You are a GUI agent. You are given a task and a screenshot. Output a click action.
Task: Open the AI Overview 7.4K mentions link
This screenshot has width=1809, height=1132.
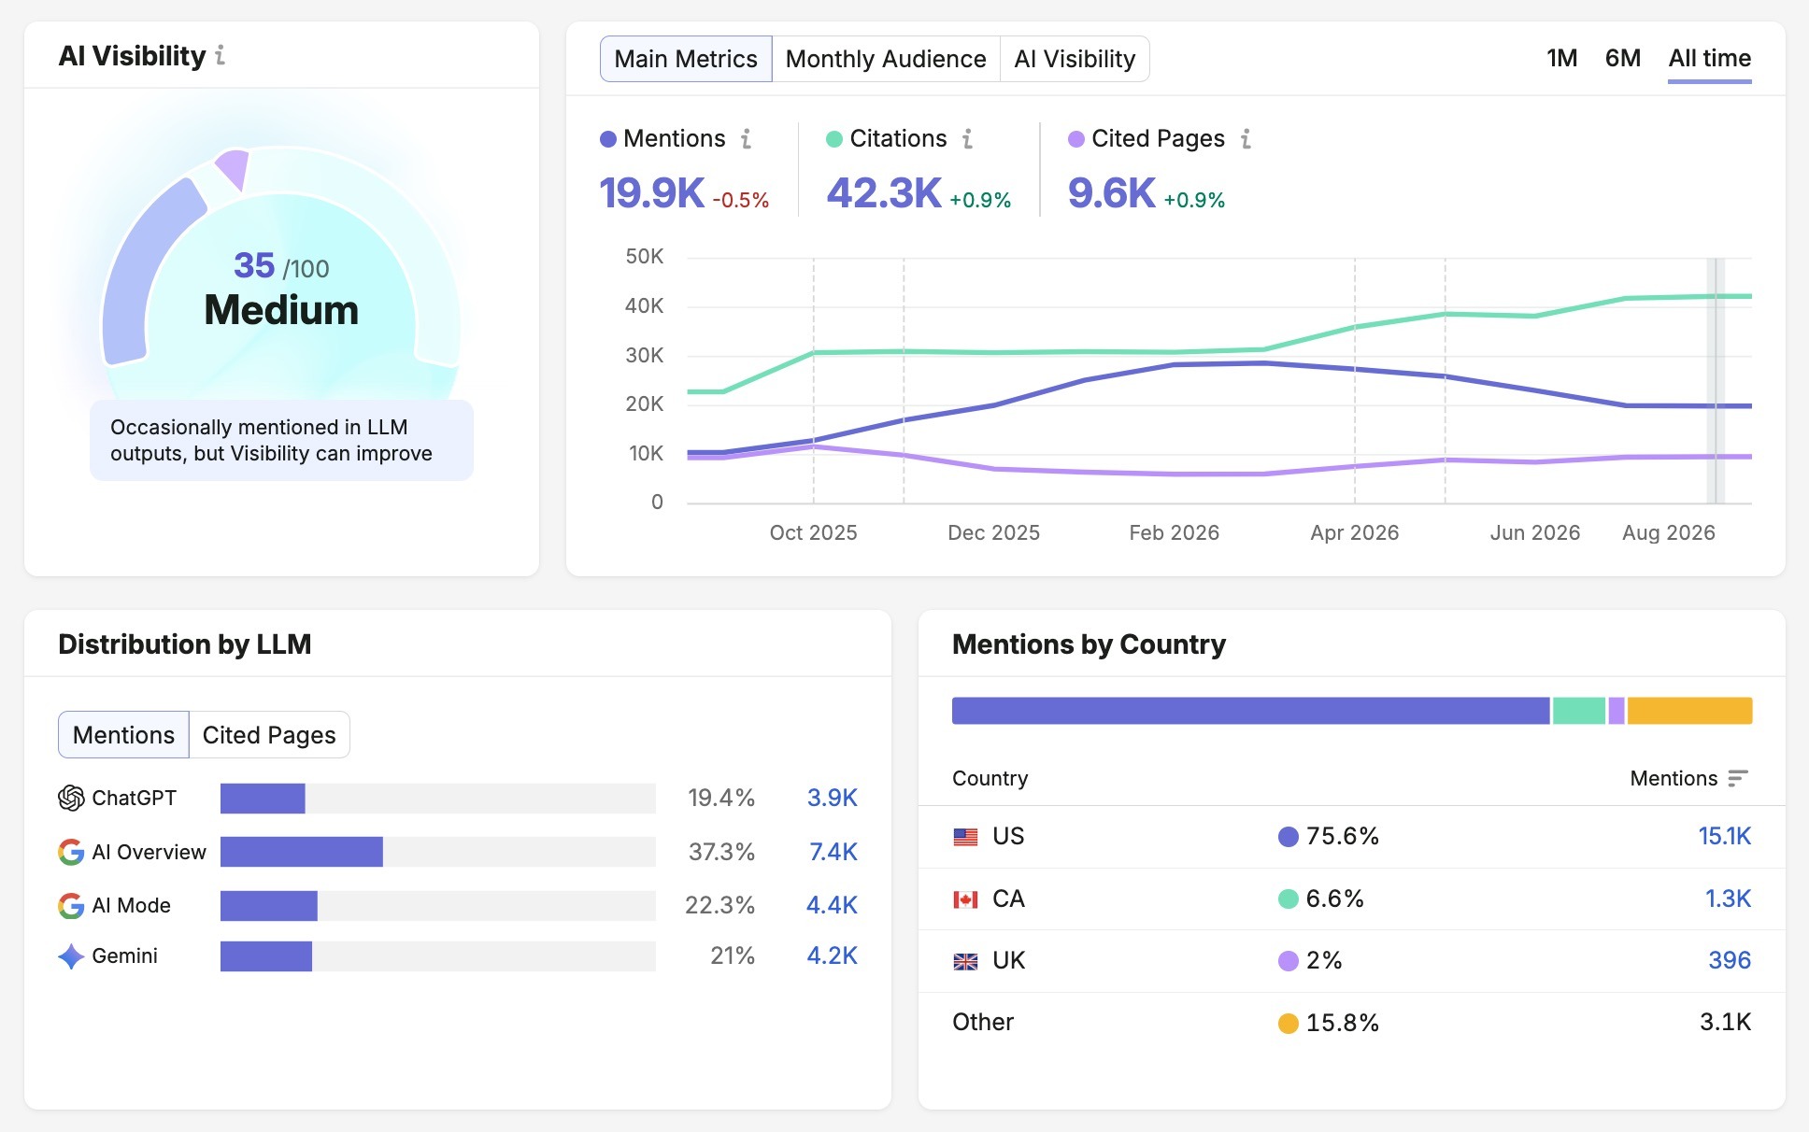(x=833, y=852)
